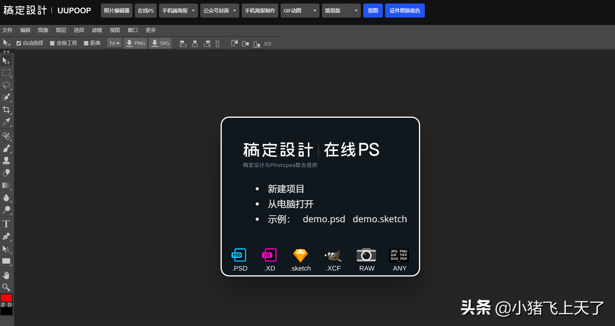615x326 pixels.
Task: Enable the 变换工具 checkbox
Action: (x=52, y=43)
